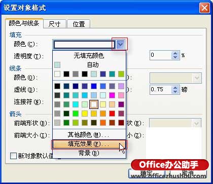This screenshot has width=213, height=184.
Task: Open the grayed dropdown in 线条 section
Action: tap(197, 78)
